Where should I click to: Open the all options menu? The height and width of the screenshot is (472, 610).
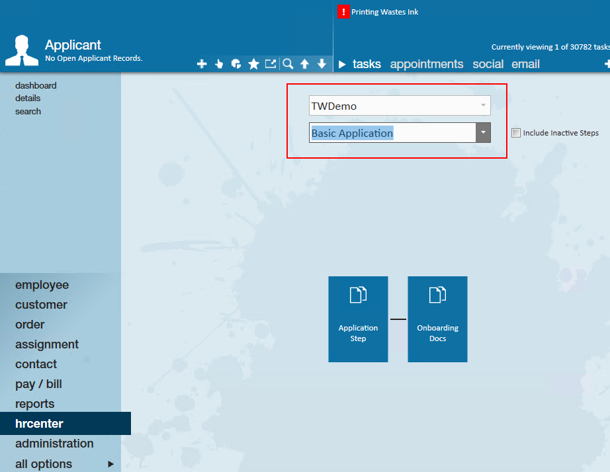pyautogui.click(x=44, y=464)
